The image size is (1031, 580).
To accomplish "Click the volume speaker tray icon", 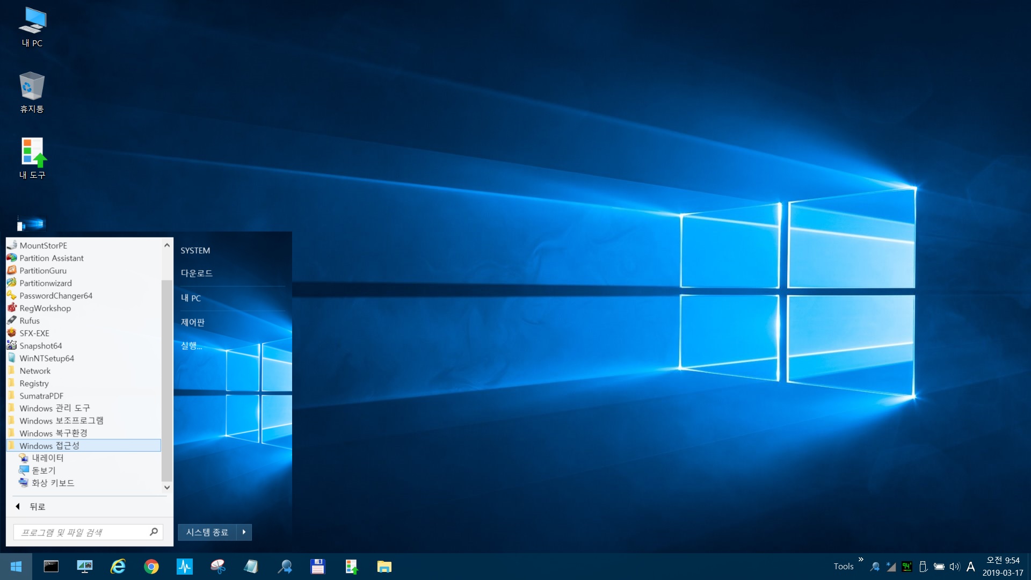I will 954,567.
